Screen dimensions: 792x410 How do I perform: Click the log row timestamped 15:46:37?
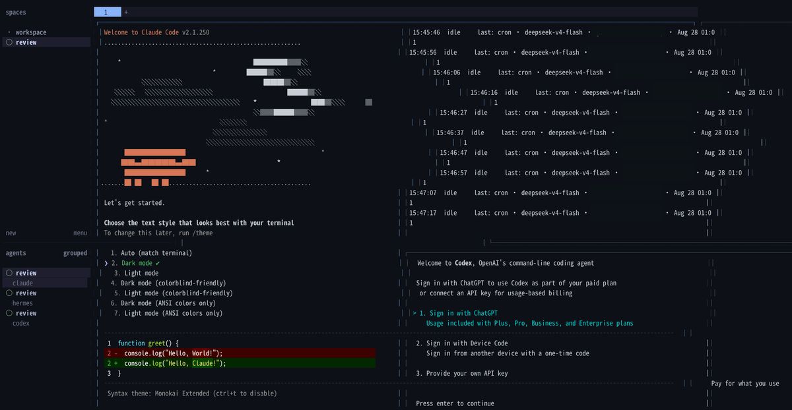point(587,132)
